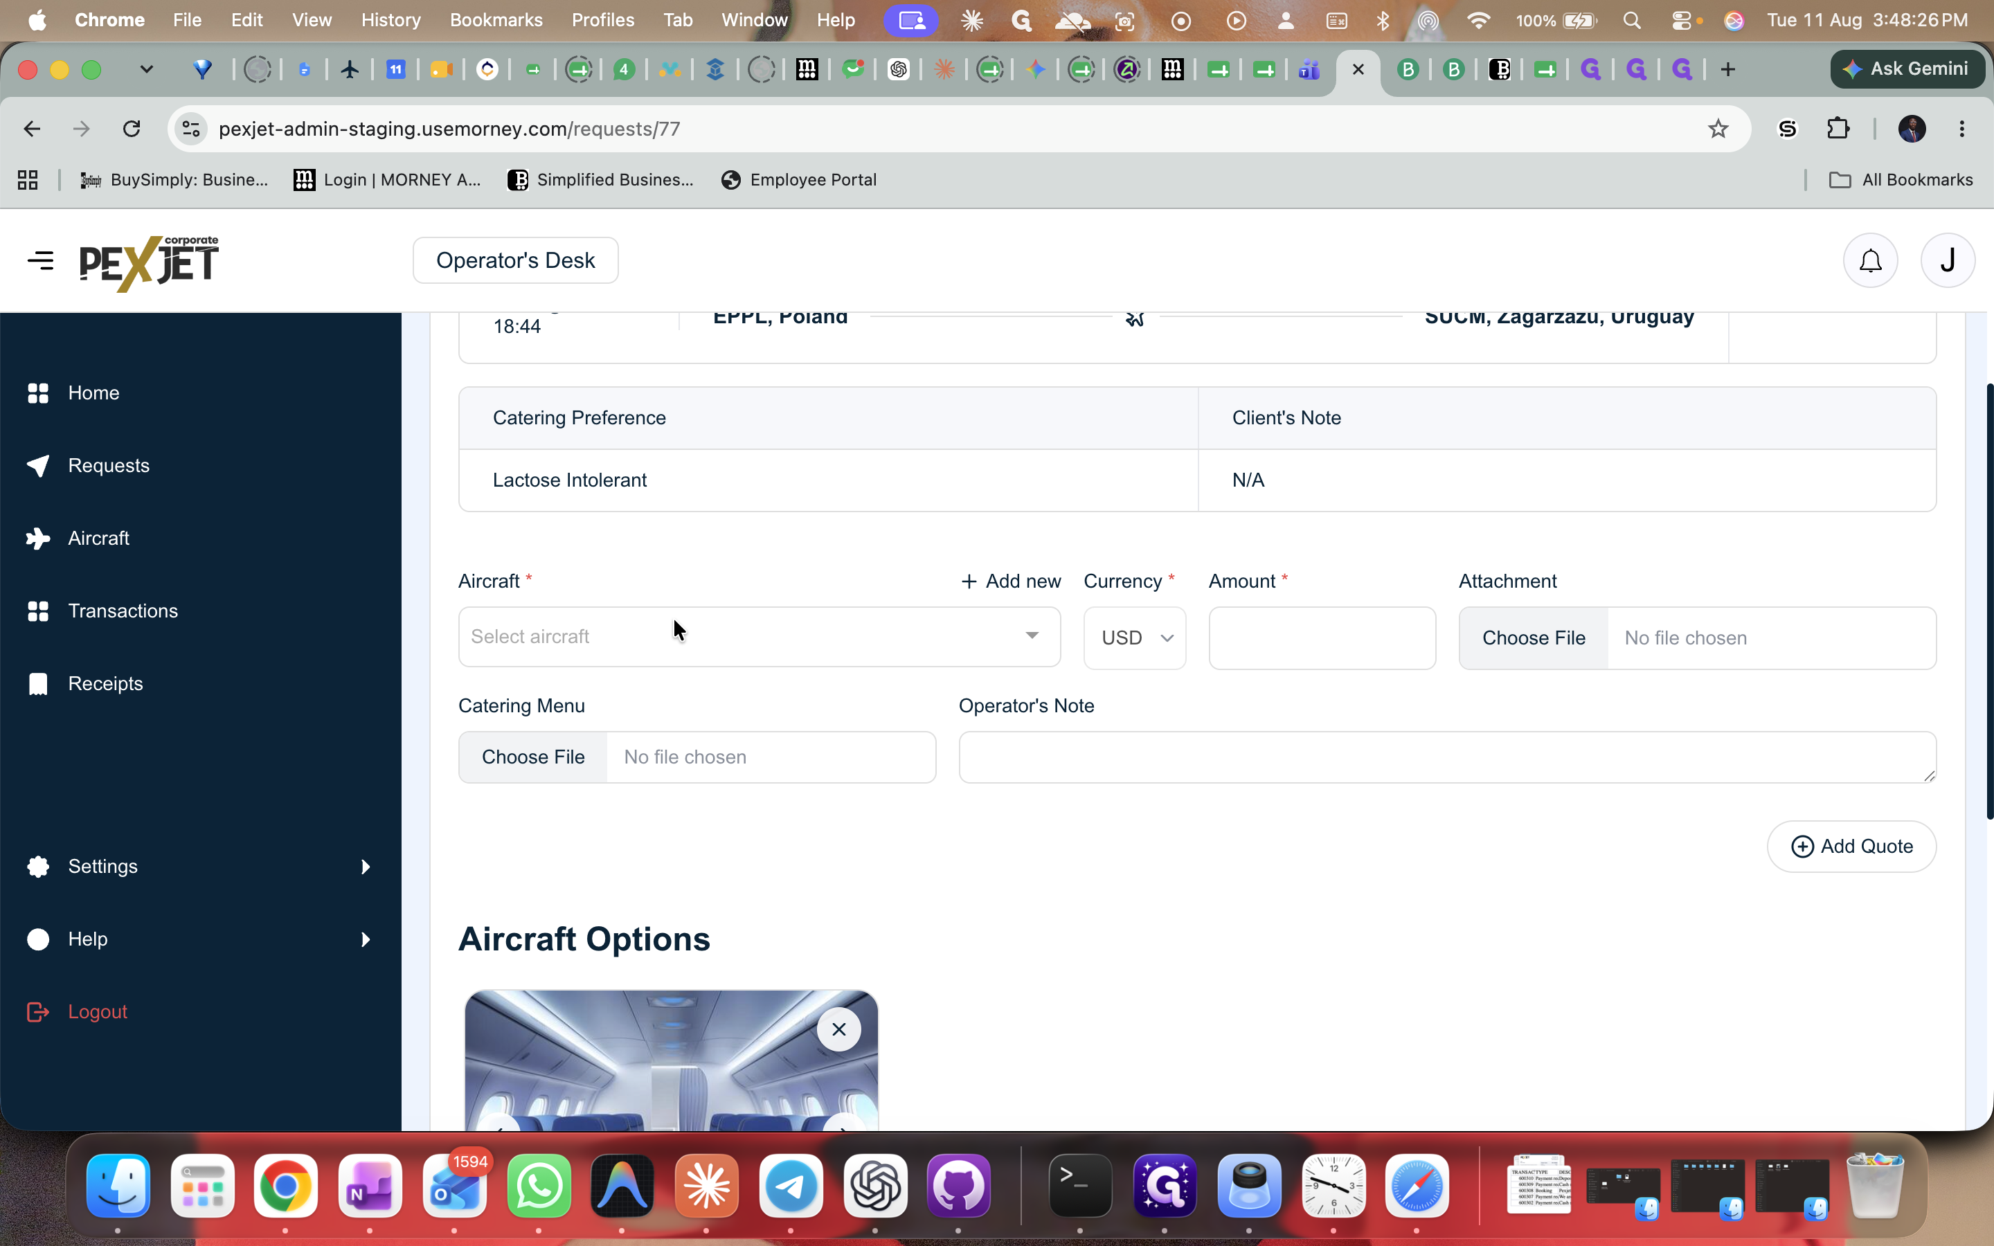
Task: Open BuySimply bookmark
Action: [x=174, y=180]
